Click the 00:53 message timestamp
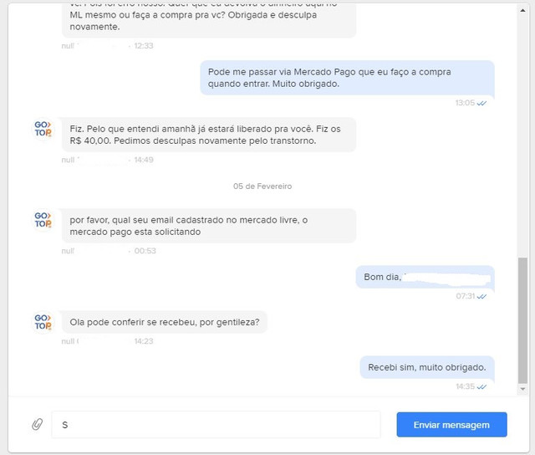Screen dimensions: 535x455 point(145,251)
